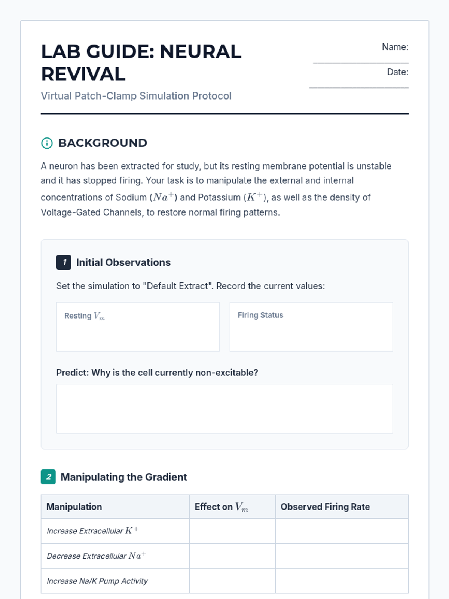The width and height of the screenshot is (449, 599).
Task: Click the Virtual Patch-Clamp Simulation Protocol subtitle
Action: coord(136,96)
